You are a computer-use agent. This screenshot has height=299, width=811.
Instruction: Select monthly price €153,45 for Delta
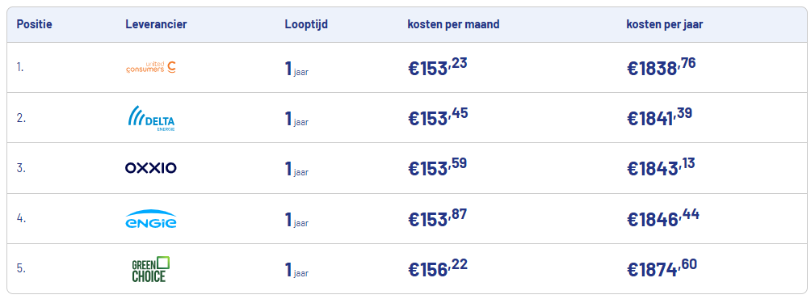click(438, 118)
